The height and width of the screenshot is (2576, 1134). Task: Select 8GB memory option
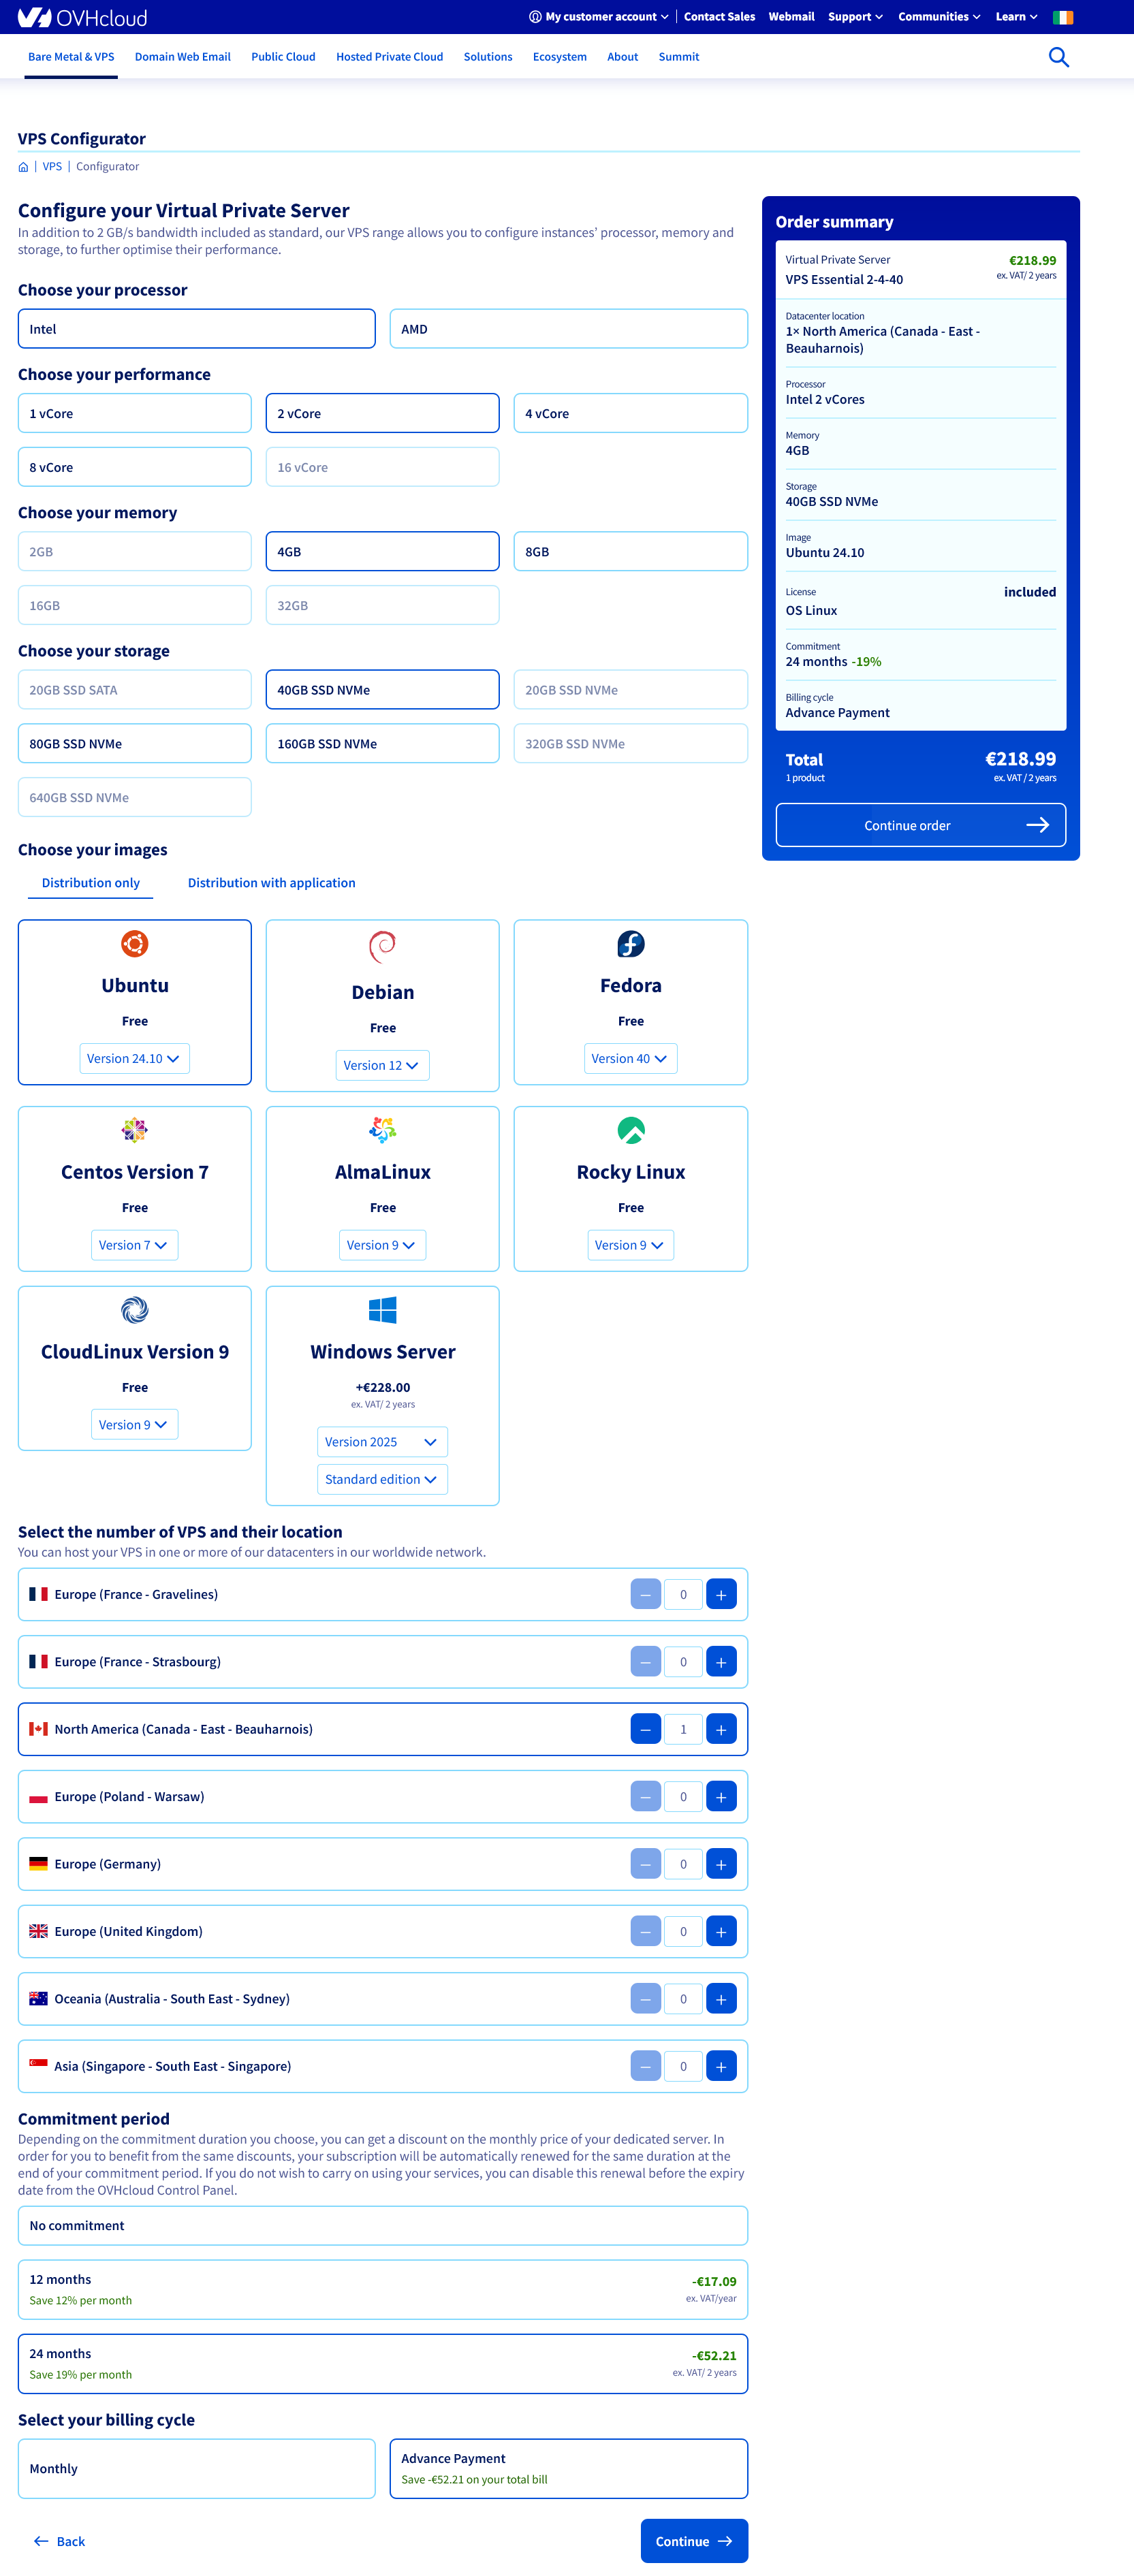(x=631, y=551)
